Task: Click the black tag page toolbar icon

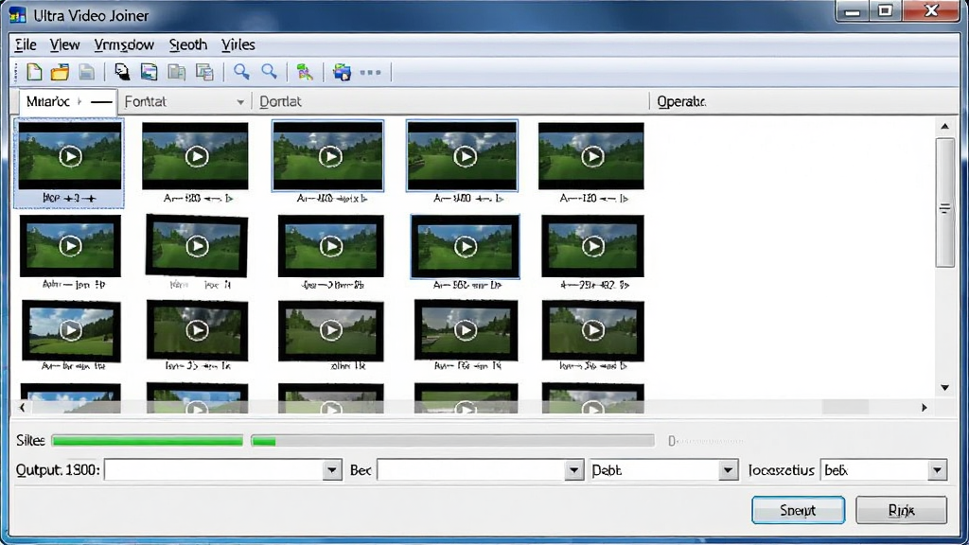Action: click(x=122, y=72)
